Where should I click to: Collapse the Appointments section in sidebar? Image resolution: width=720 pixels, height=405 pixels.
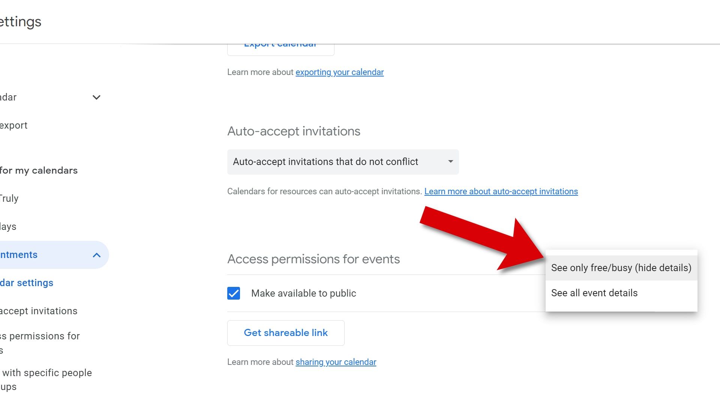click(x=96, y=254)
